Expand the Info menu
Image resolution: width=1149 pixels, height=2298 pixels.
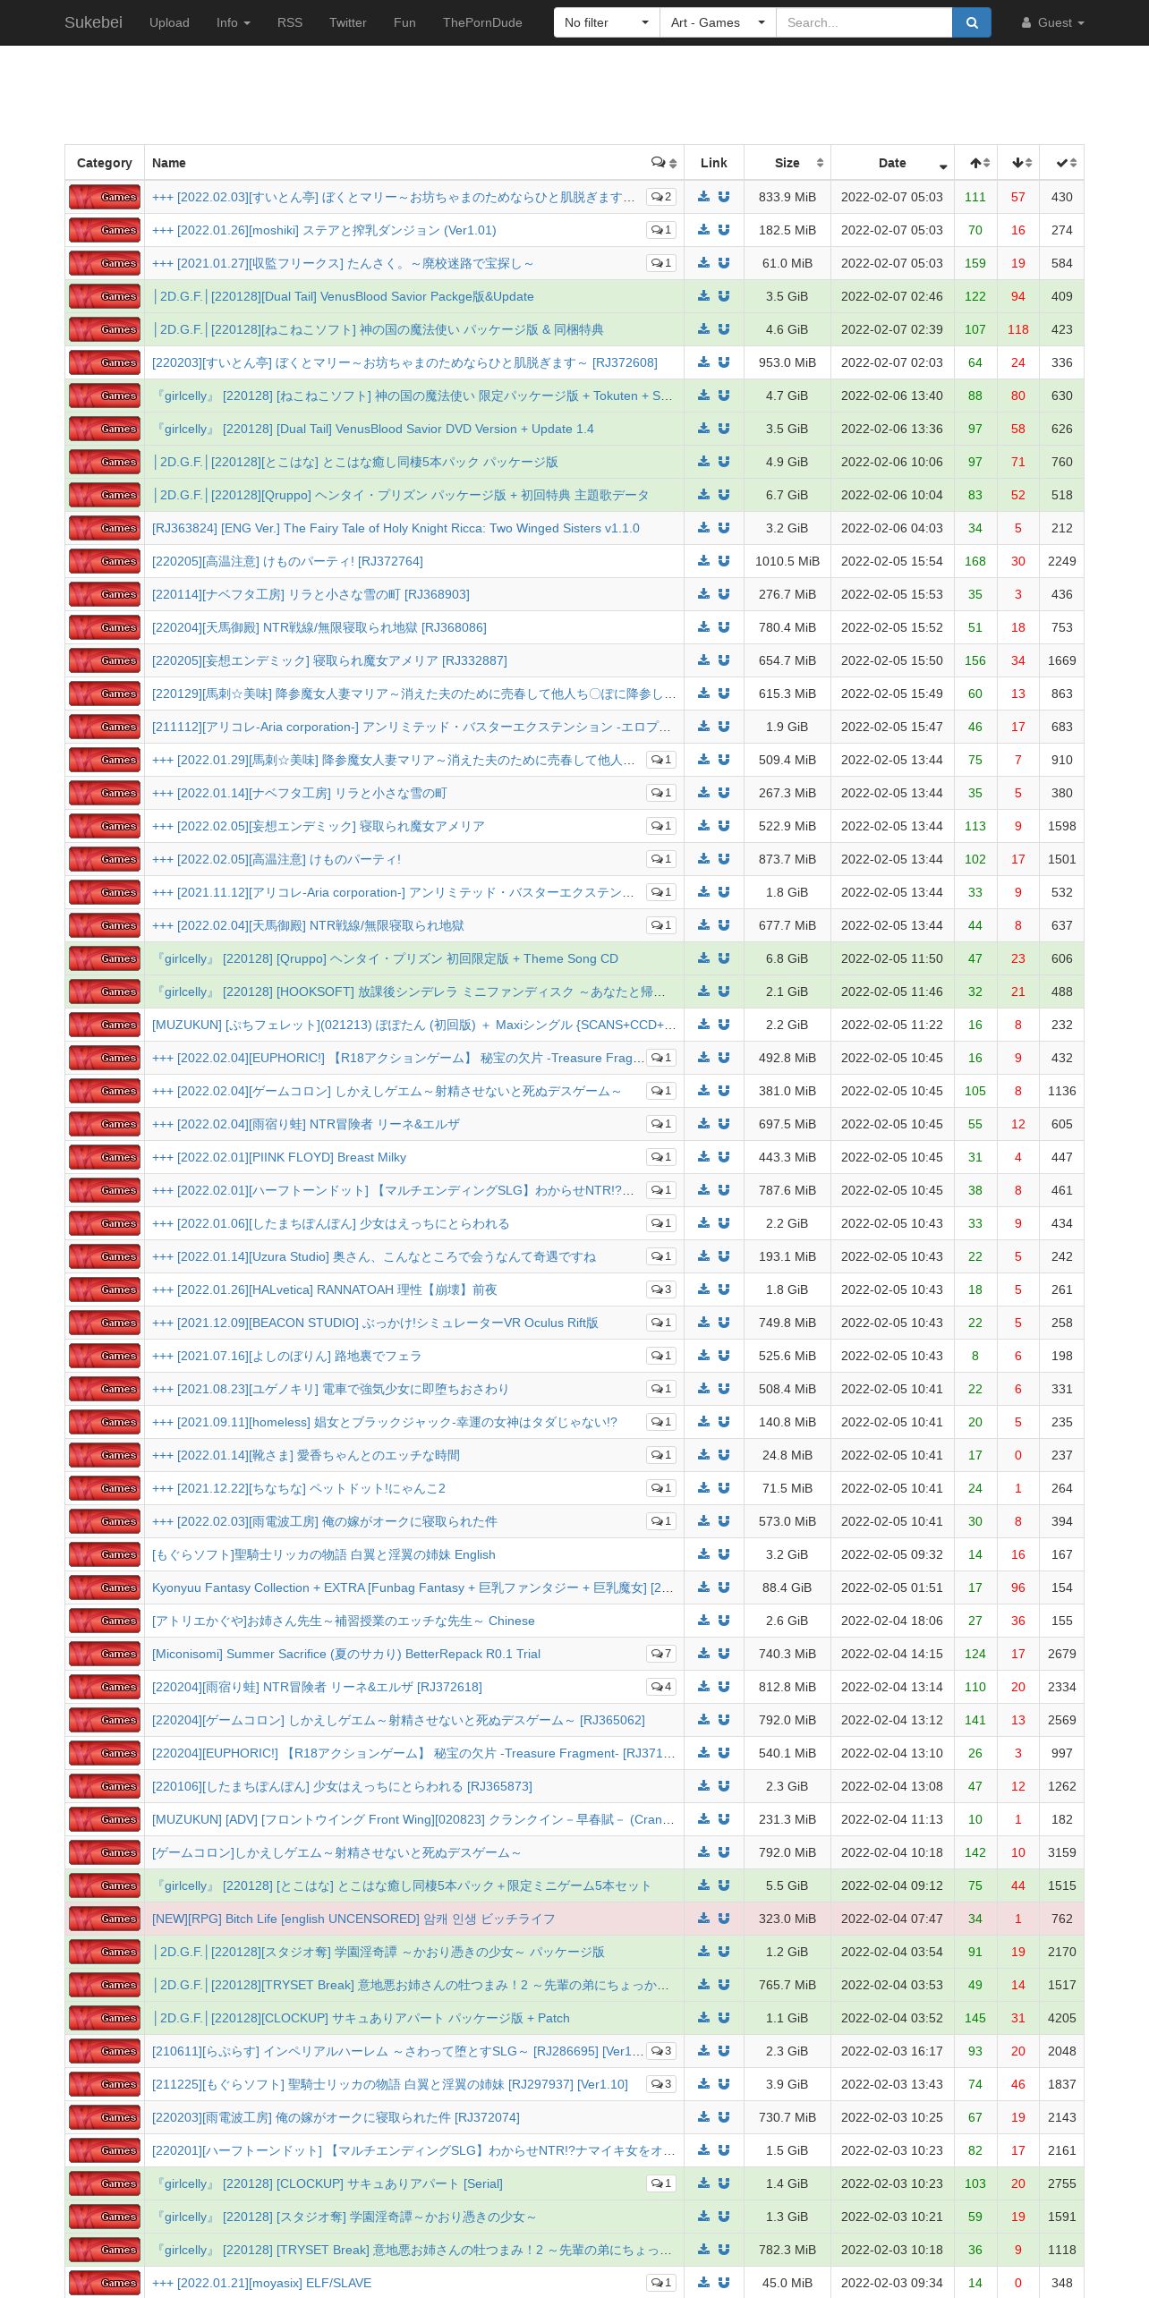click(x=233, y=22)
